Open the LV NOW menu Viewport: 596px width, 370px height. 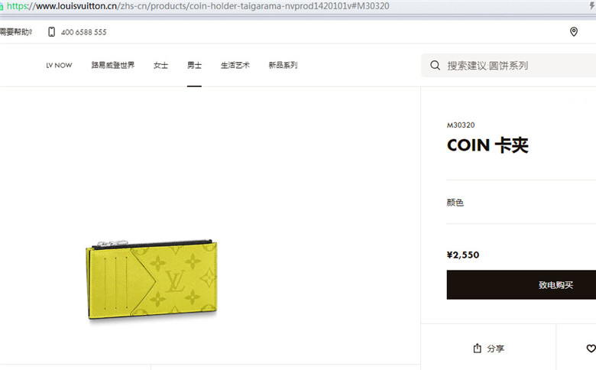click(59, 66)
